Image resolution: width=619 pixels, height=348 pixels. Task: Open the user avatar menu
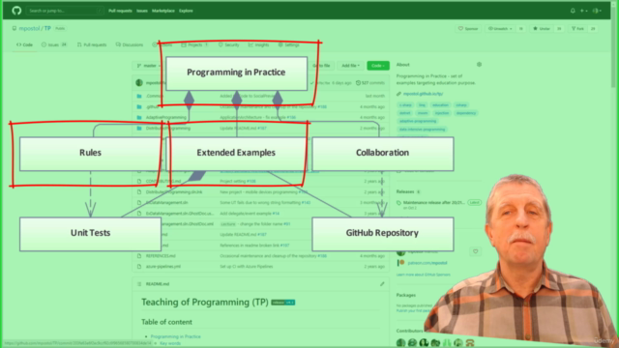pos(597,11)
